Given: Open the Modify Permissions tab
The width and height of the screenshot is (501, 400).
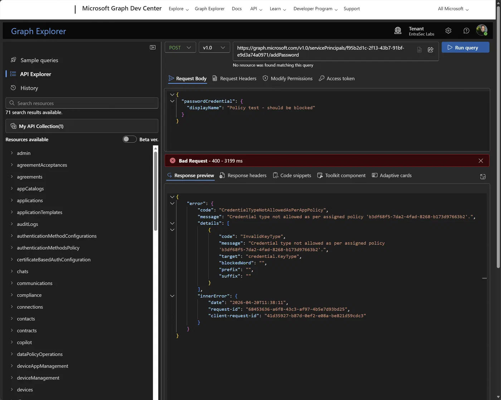Looking at the screenshot, I should (287, 78).
